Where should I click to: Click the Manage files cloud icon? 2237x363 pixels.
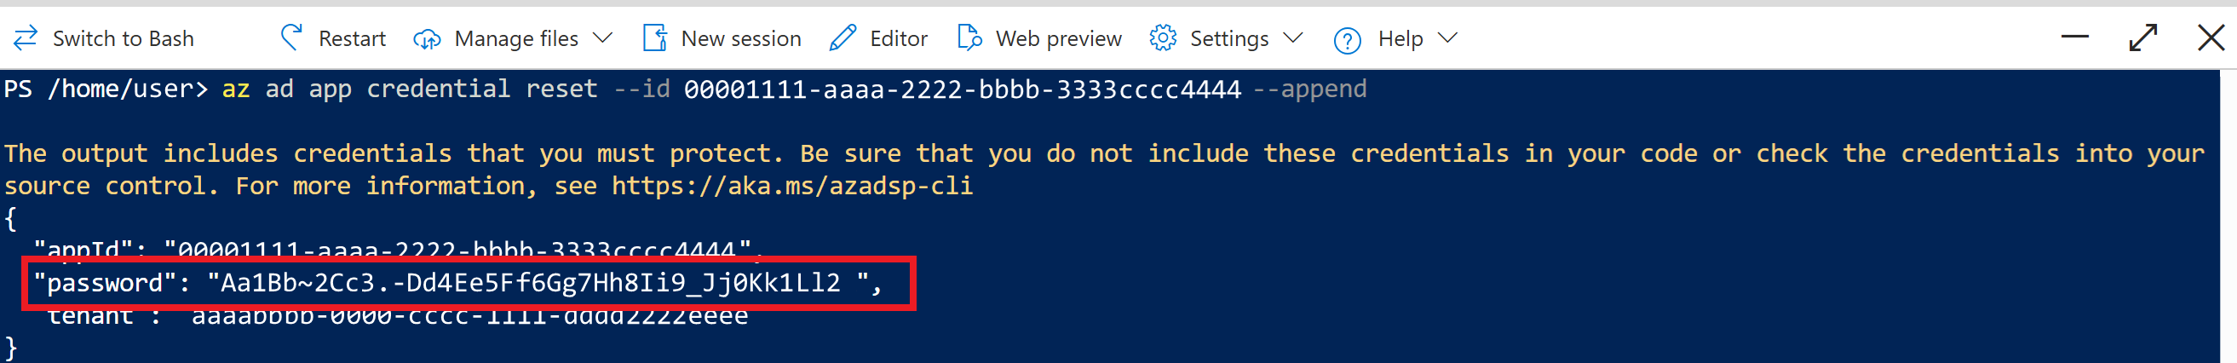pos(427,39)
